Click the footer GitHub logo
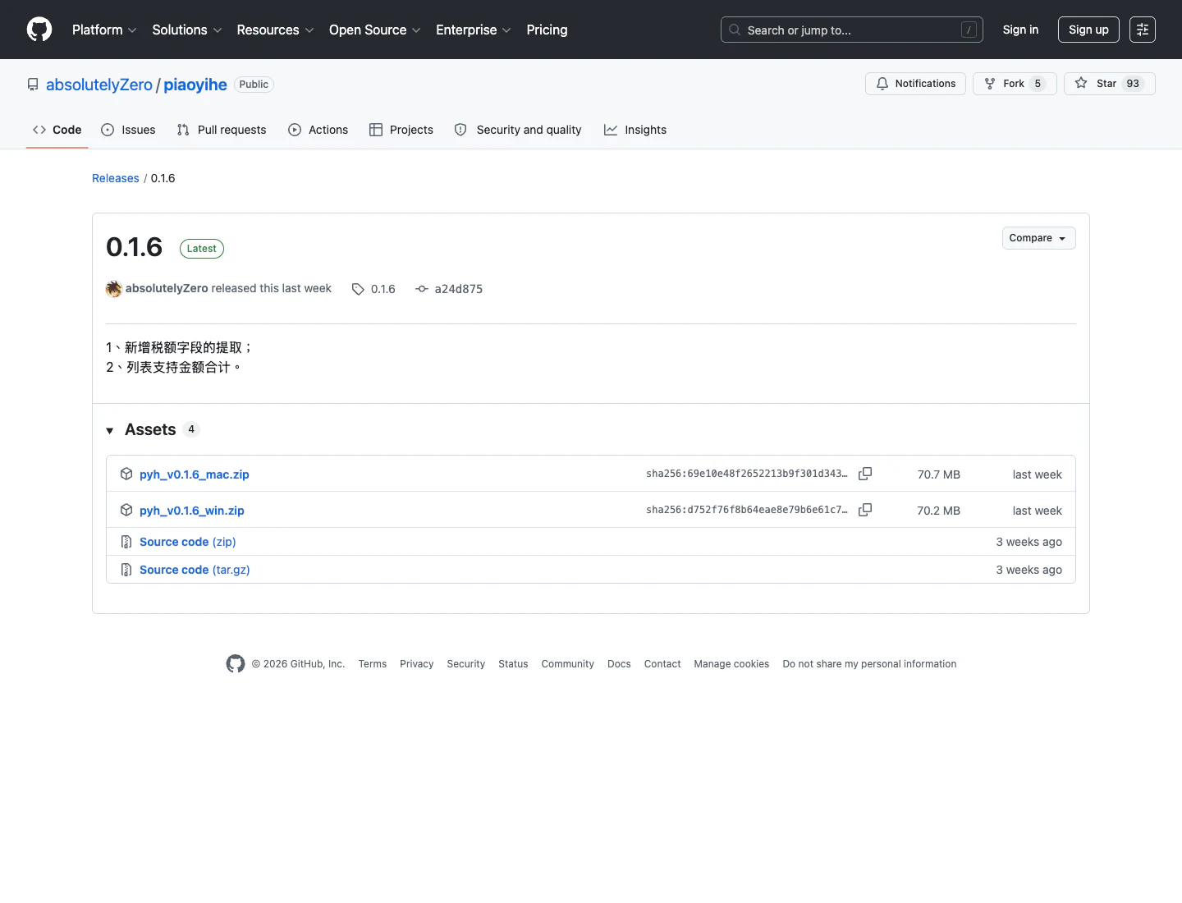Image resolution: width=1182 pixels, height=903 pixels. click(x=236, y=664)
